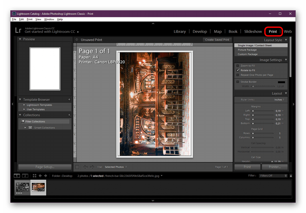Select the french bar filmstrip thumbnail
The height and width of the screenshot is (213, 306).
38,188
